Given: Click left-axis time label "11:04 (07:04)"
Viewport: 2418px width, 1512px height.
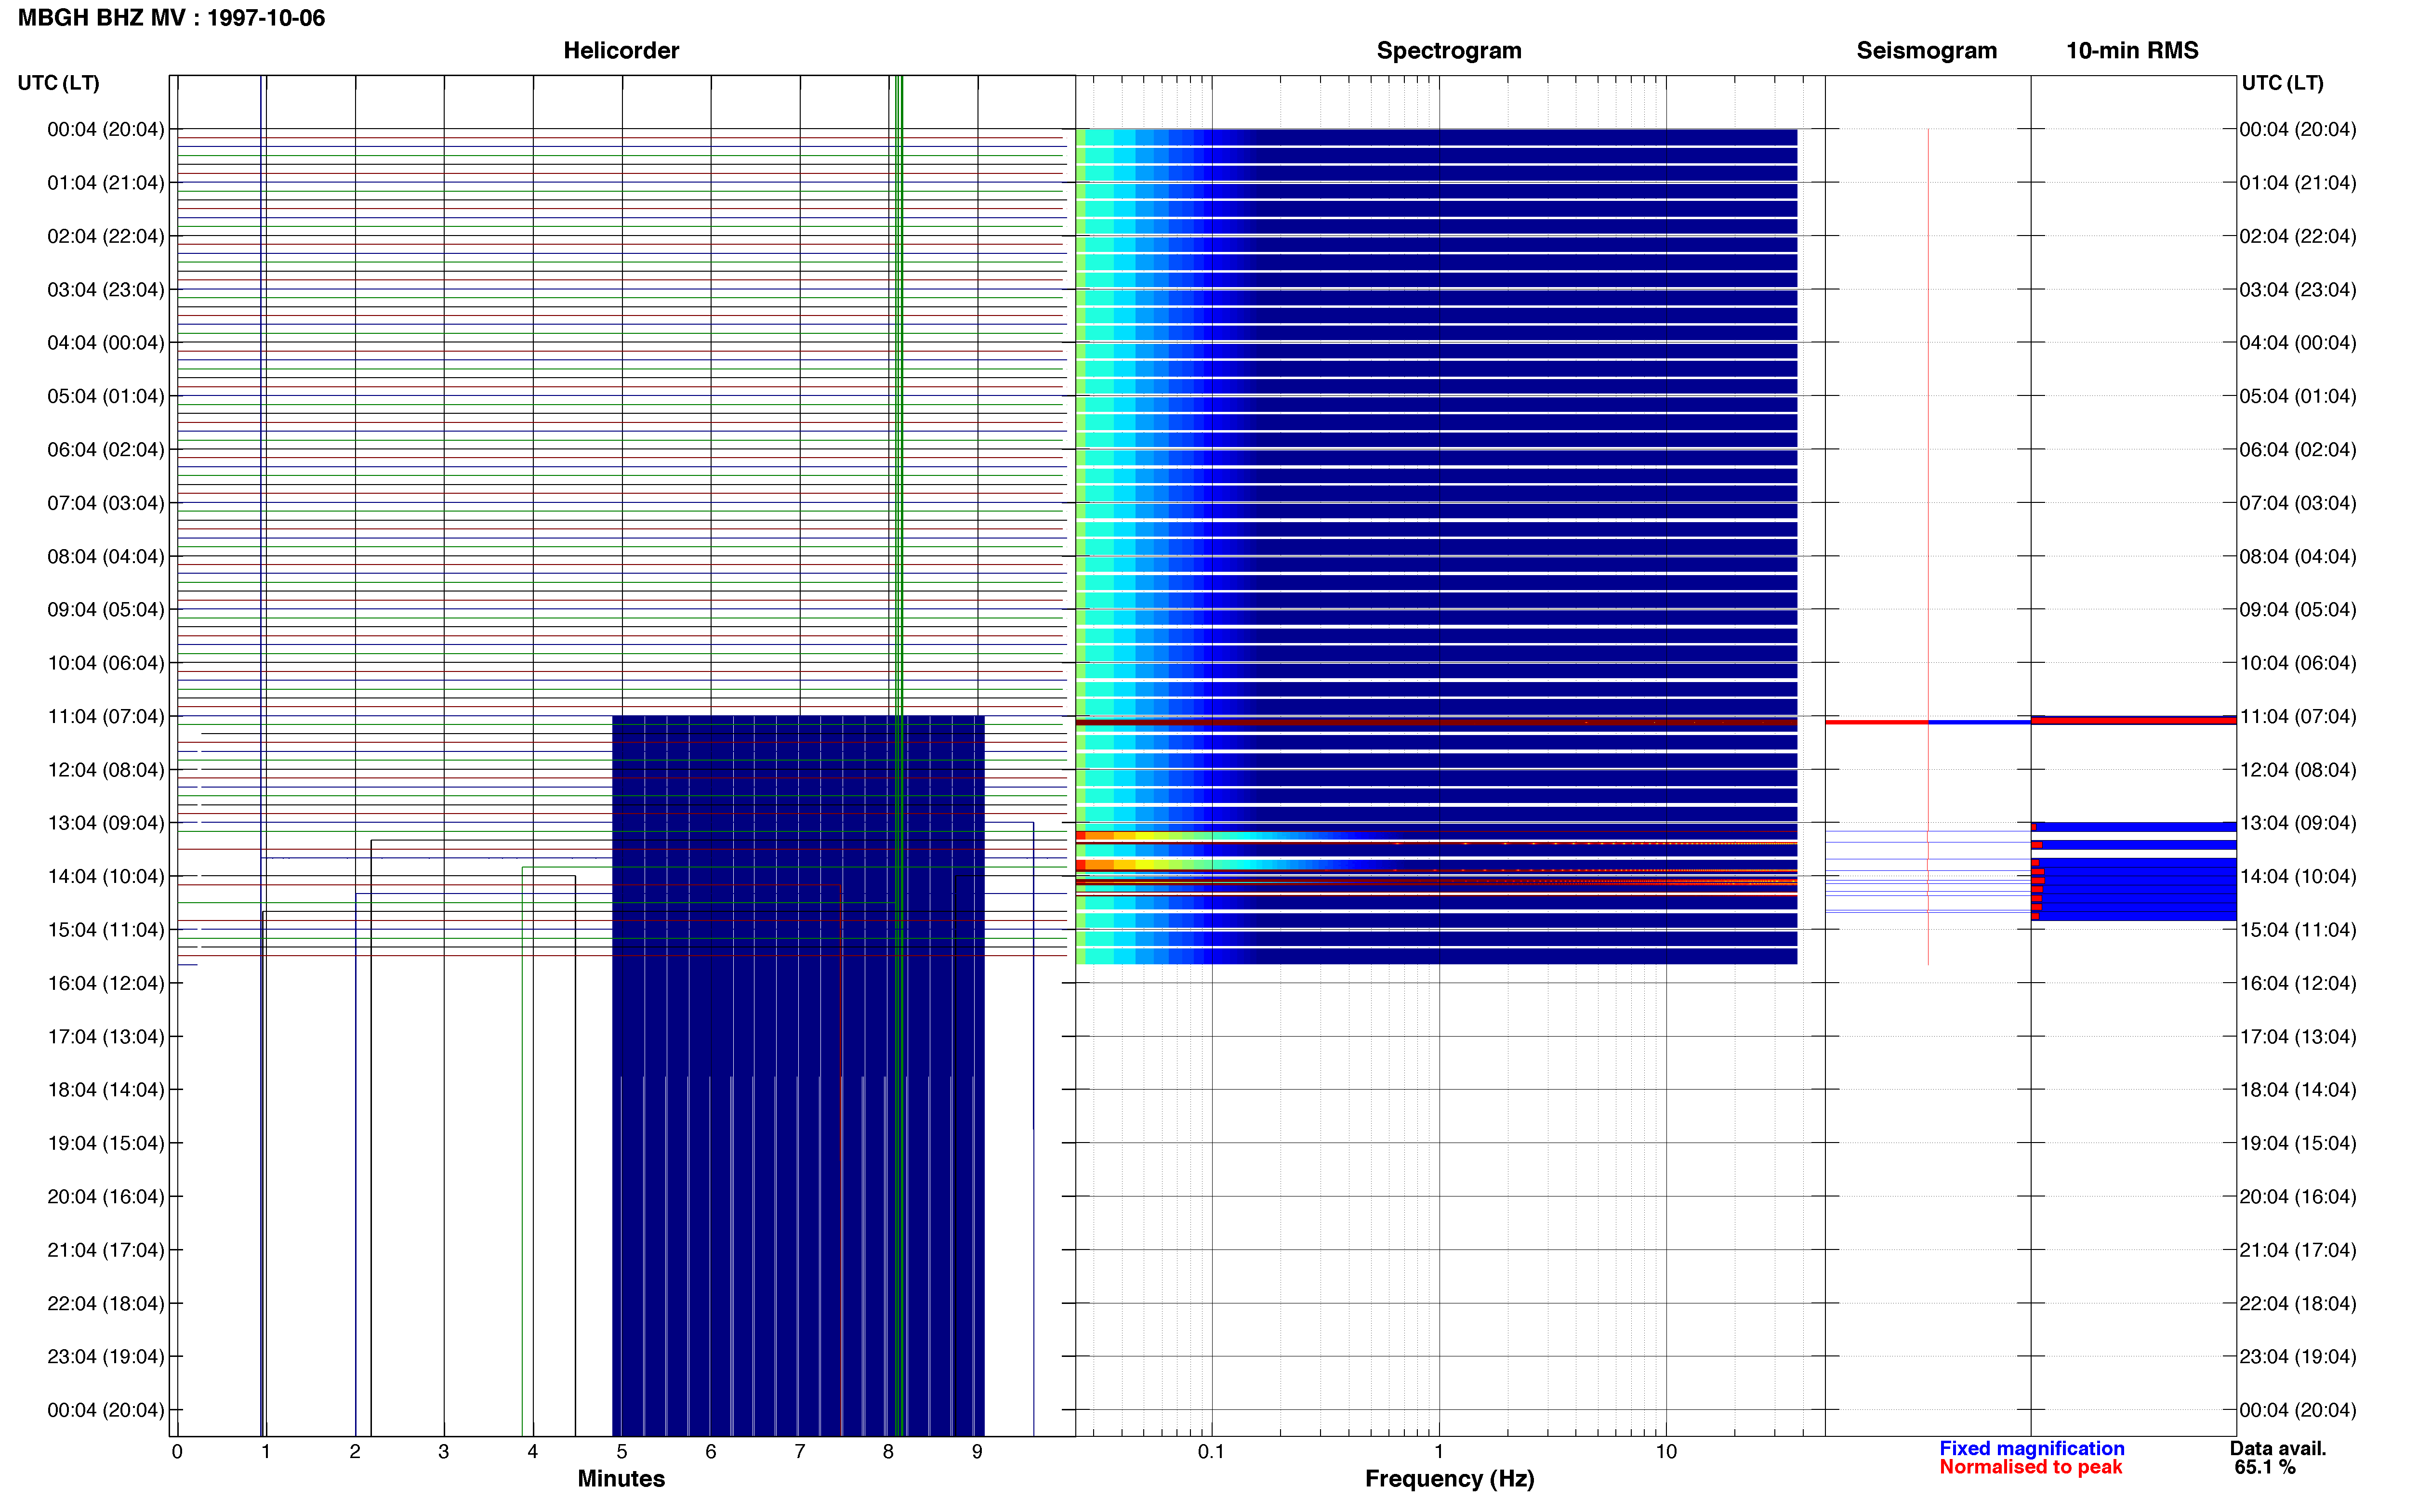Looking at the screenshot, I should [x=106, y=717].
